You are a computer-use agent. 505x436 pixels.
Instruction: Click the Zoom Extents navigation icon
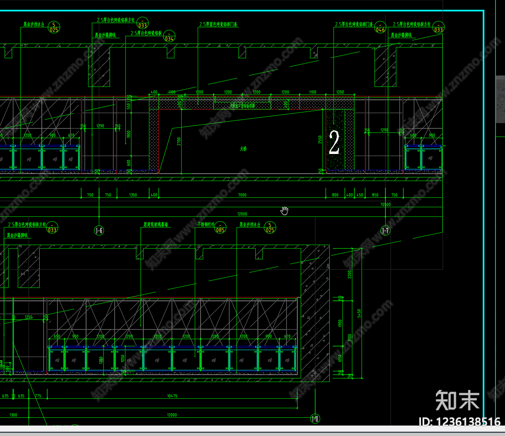click(501, 107)
